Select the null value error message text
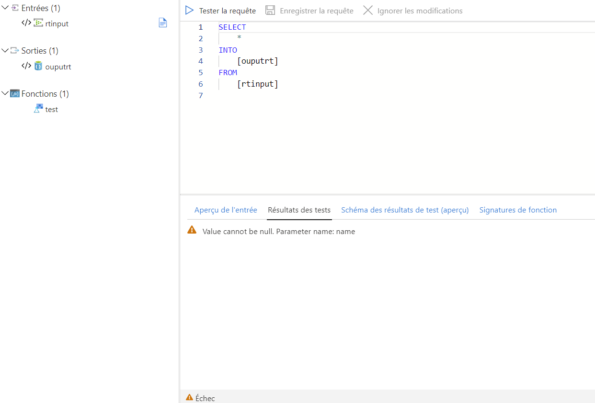Viewport: 595px width, 403px height. (x=278, y=231)
